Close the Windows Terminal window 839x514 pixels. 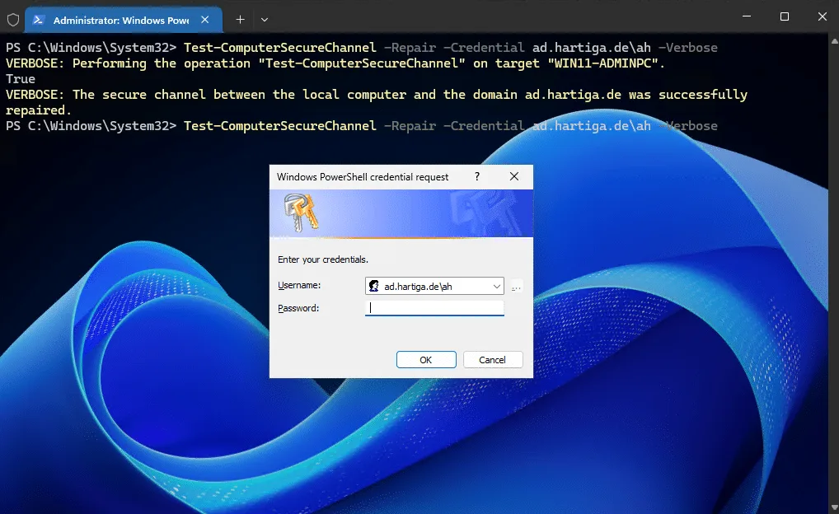click(821, 16)
